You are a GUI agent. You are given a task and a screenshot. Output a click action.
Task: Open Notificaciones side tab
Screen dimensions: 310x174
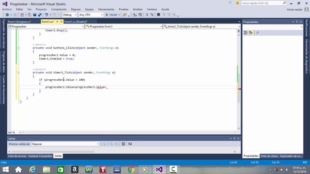(x=307, y=28)
